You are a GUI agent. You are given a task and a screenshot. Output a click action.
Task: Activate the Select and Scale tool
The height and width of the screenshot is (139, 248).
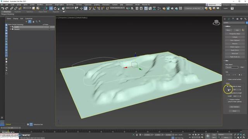coord(59,8)
